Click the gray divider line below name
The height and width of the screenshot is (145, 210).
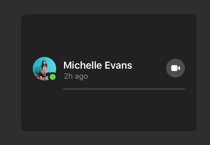coord(124,89)
